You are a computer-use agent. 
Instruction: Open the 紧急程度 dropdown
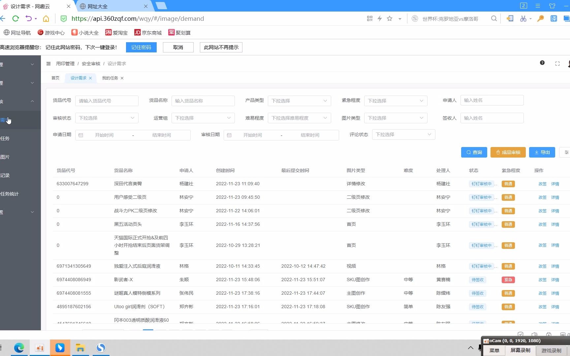coord(396,101)
